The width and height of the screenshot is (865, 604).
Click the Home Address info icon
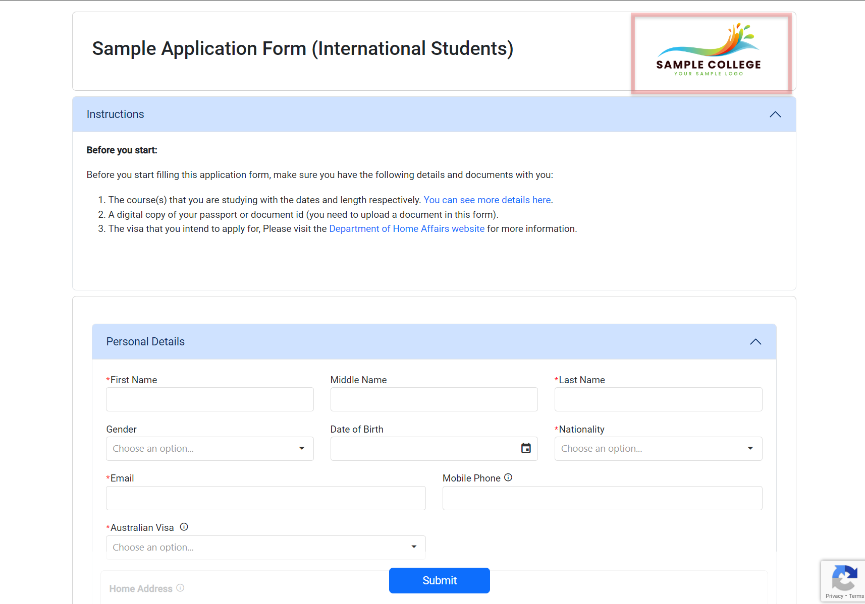[180, 588]
